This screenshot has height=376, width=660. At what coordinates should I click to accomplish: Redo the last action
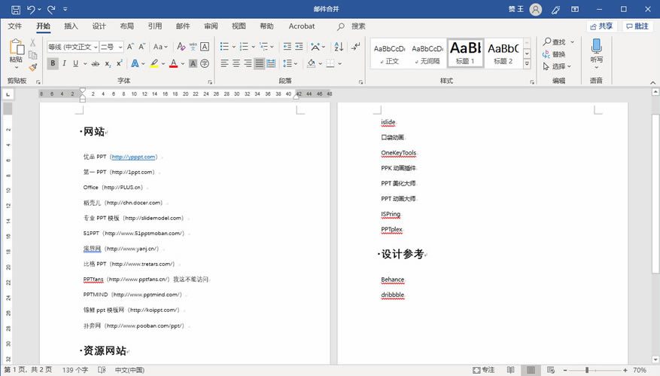[51, 9]
